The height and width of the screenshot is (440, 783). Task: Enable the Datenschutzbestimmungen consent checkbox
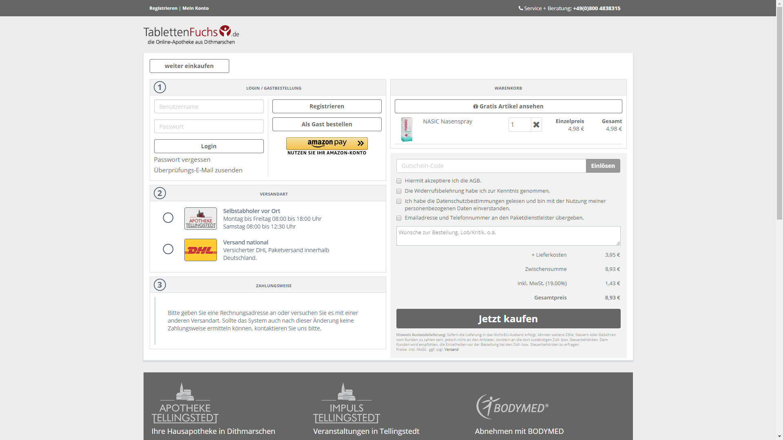point(399,201)
